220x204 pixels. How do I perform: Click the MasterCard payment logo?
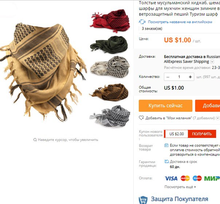coord(185,178)
